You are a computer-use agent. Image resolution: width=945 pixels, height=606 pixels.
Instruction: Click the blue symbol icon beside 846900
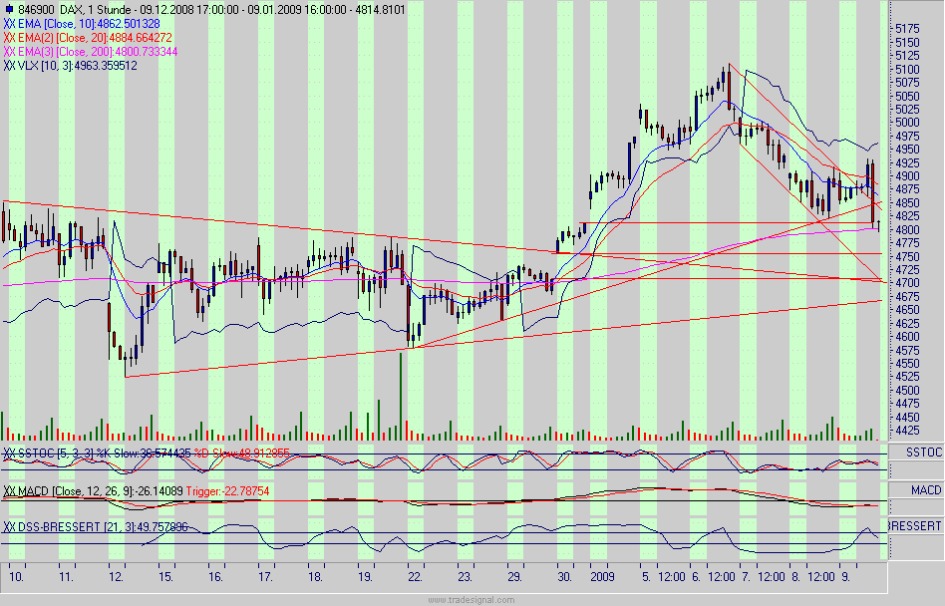[10, 9]
